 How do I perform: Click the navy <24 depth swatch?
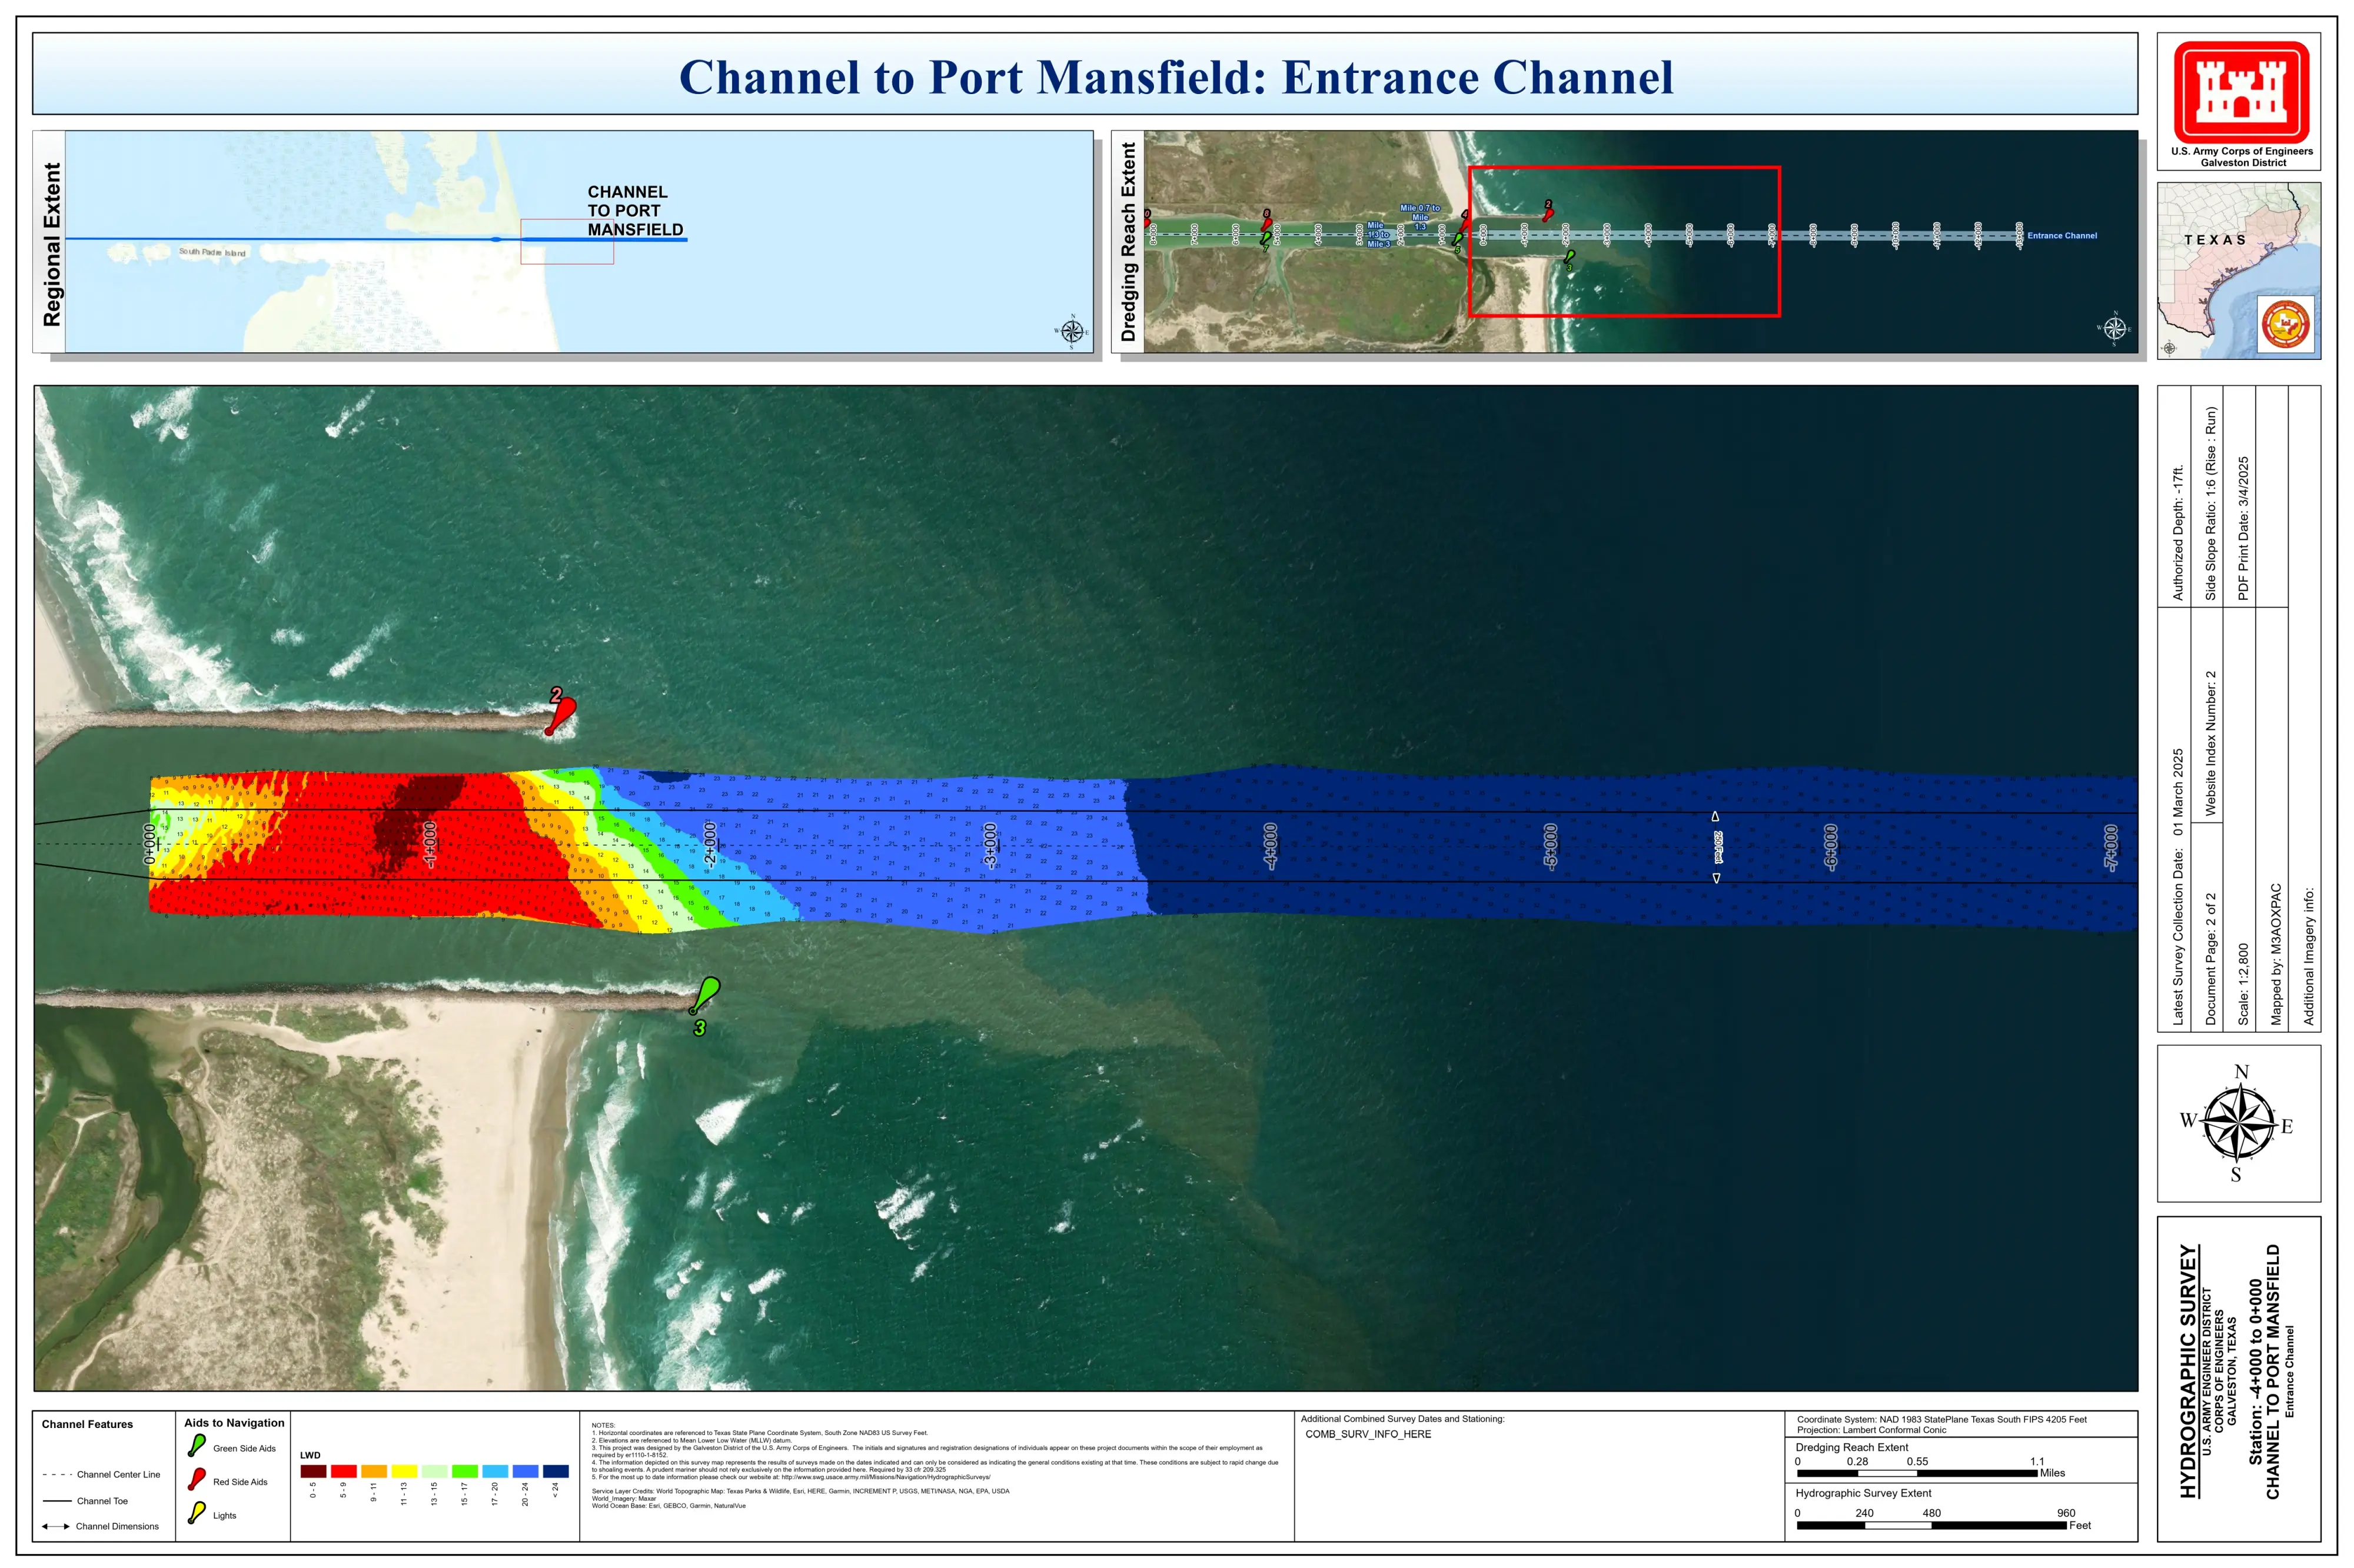coord(555,1471)
